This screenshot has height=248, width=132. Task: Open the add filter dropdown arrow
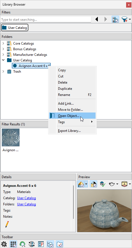(130, 19)
